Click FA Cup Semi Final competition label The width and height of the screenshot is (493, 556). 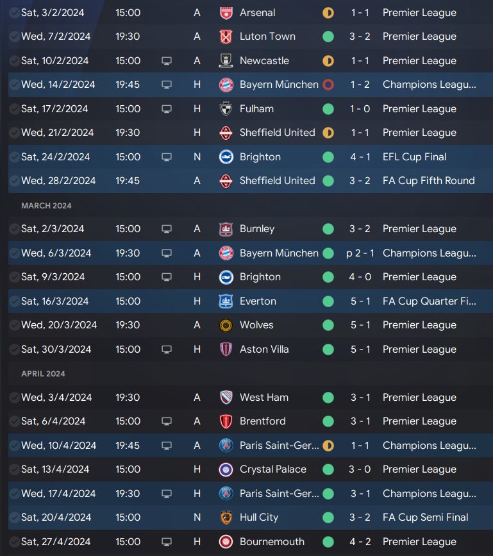[x=425, y=518]
